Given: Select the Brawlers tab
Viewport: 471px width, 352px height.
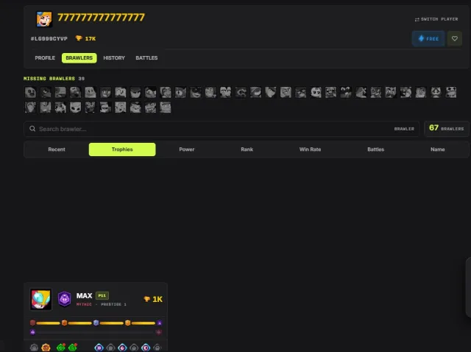Looking at the screenshot, I should point(79,57).
